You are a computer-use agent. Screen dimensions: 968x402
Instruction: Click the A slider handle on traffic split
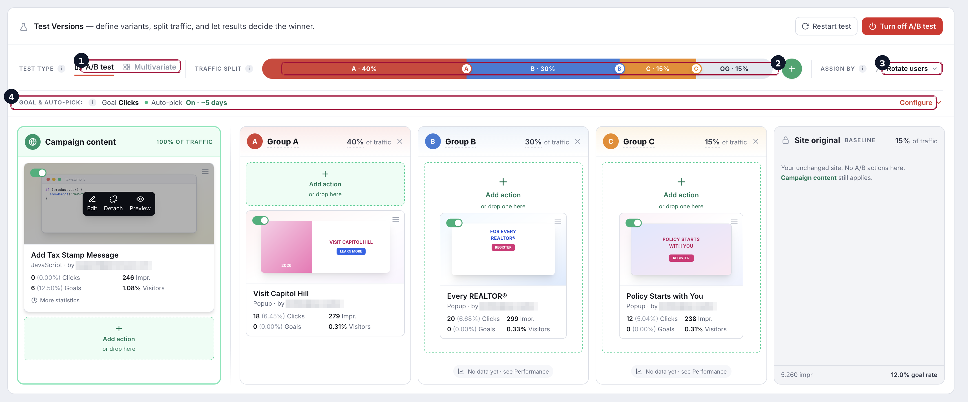coord(466,69)
